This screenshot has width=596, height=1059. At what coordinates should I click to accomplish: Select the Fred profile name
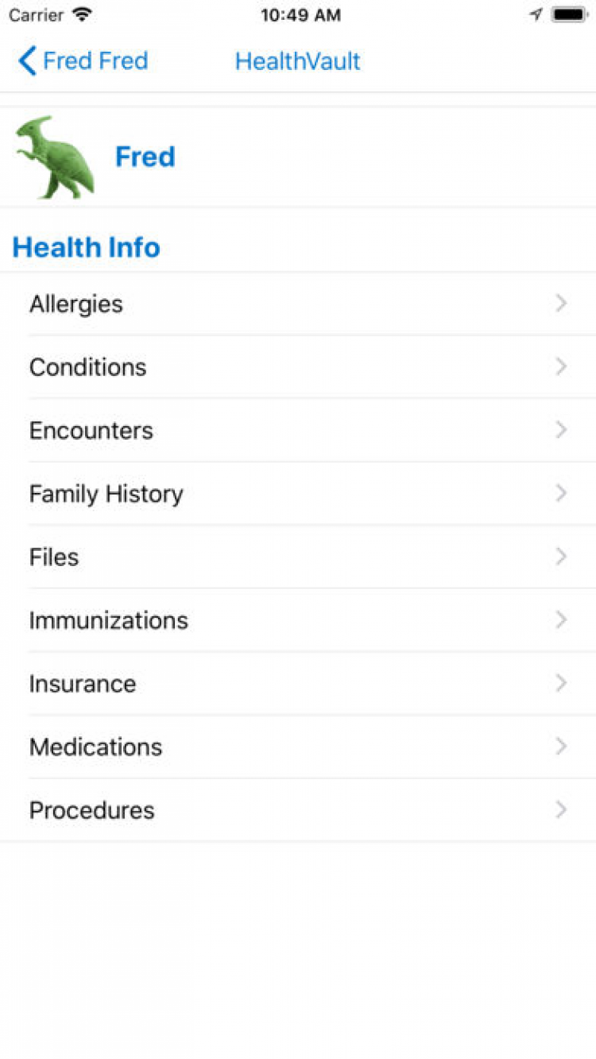(145, 157)
